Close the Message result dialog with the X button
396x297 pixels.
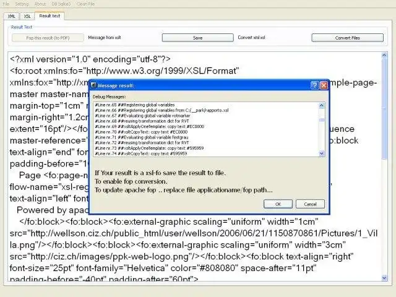324,85
